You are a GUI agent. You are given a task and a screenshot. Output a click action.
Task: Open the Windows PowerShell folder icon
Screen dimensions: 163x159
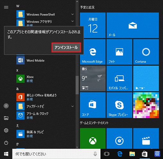tap(20, 14)
